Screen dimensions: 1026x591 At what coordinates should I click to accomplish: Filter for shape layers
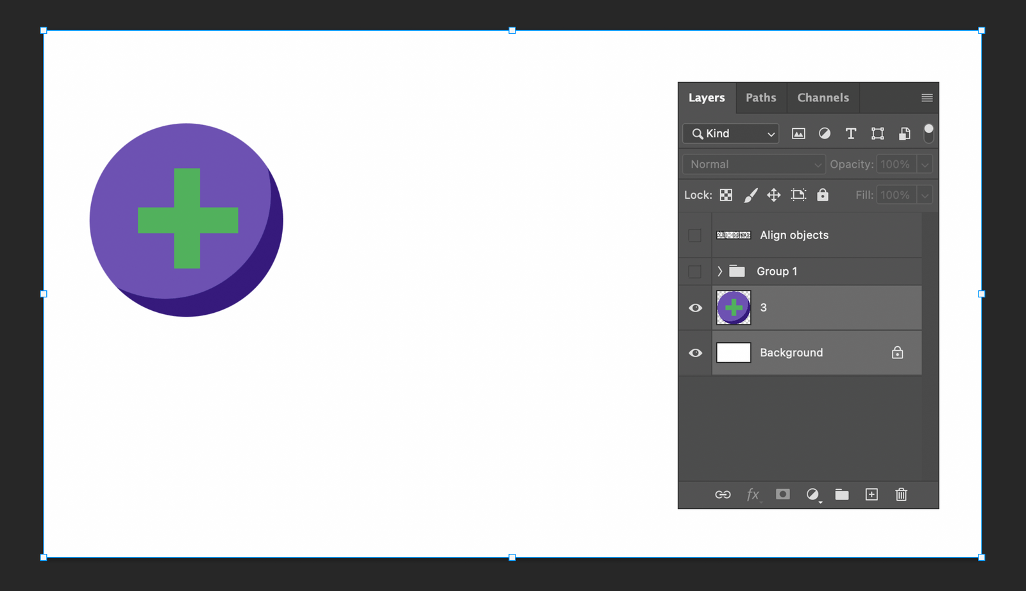[877, 133]
